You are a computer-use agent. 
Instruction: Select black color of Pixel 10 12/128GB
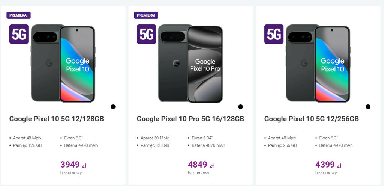(113, 107)
